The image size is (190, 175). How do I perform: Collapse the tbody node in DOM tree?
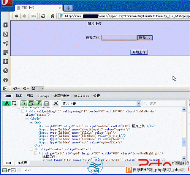coord(27,118)
